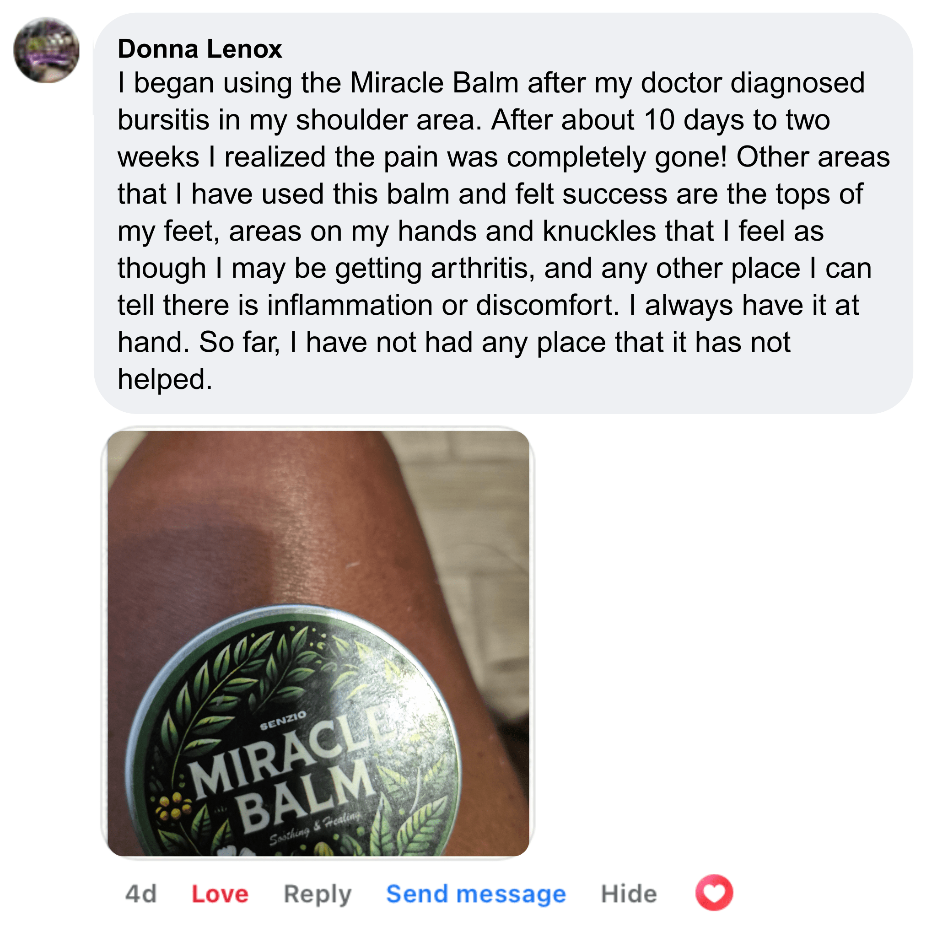Click the Donna Lenox commenter name
Screen dimensions: 937x937
(200, 49)
